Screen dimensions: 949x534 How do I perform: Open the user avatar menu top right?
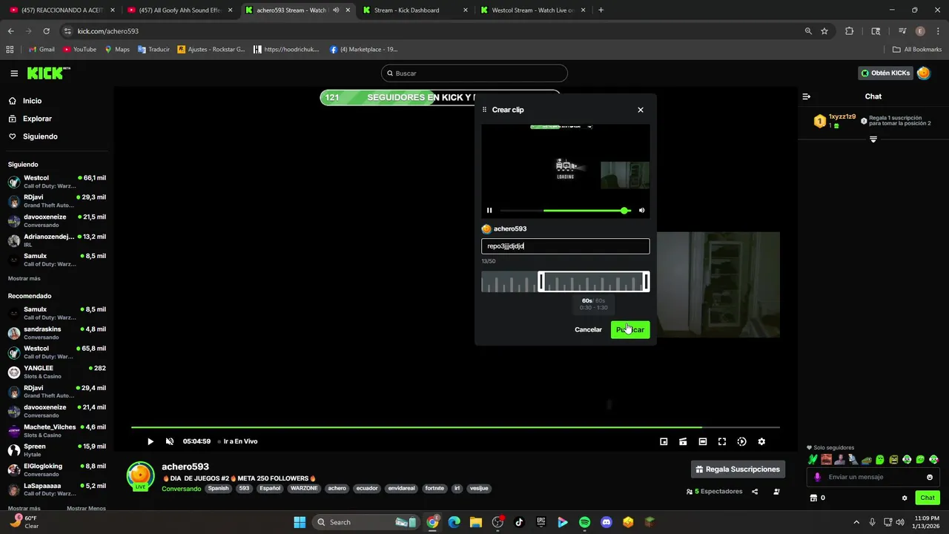pos(923,73)
